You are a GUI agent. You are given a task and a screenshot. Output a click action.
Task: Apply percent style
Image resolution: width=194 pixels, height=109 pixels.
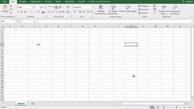(80, 12)
